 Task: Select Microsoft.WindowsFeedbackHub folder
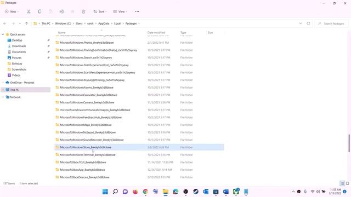pos(139,118)
